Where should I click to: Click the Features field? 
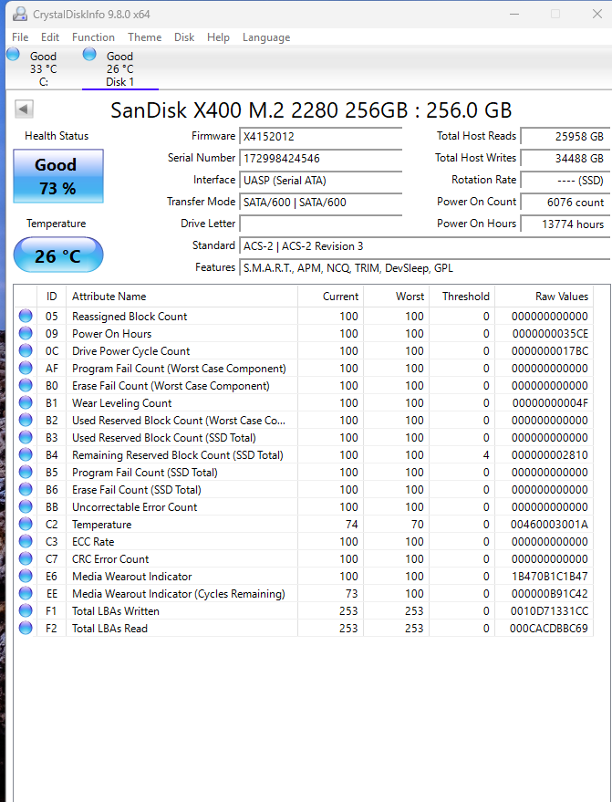coord(425,268)
